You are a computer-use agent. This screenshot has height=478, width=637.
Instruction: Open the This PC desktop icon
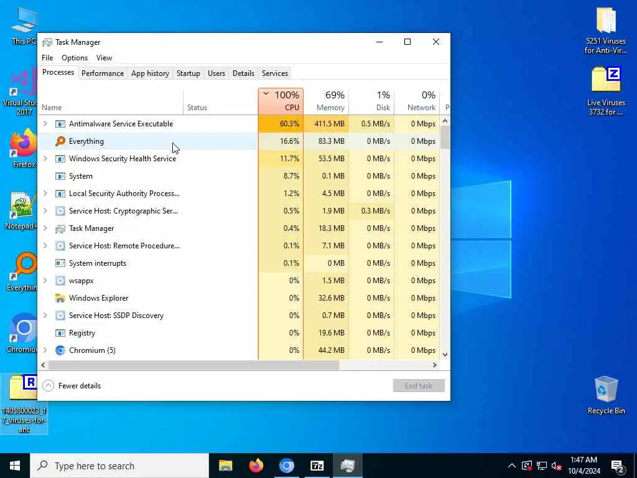pyautogui.click(x=24, y=25)
